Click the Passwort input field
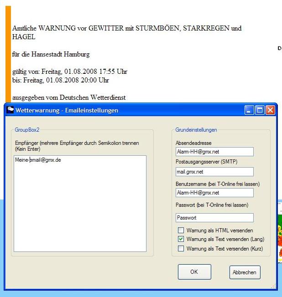 (214, 218)
